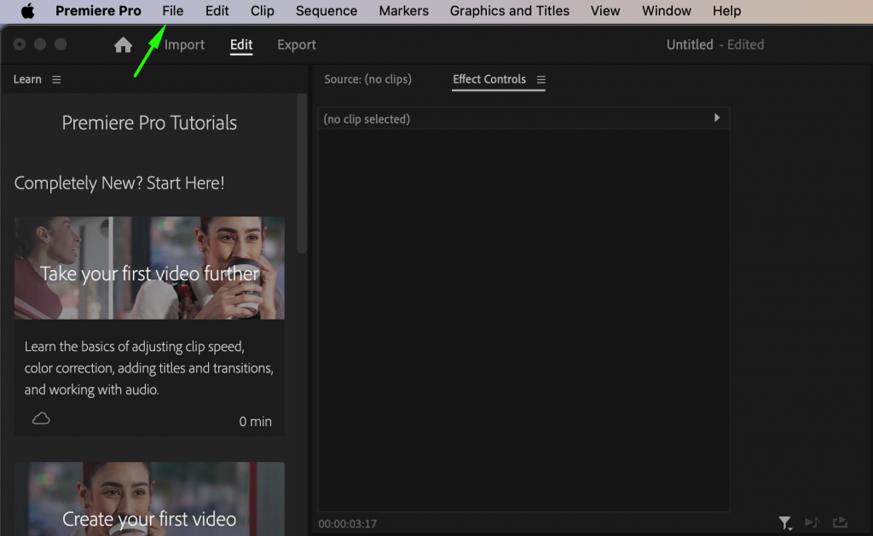Switch to the Import tab
The width and height of the screenshot is (873, 536).
point(184,44)
